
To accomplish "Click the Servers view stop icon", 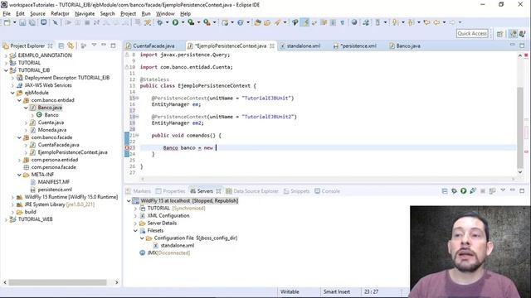I will pos(483,191).
